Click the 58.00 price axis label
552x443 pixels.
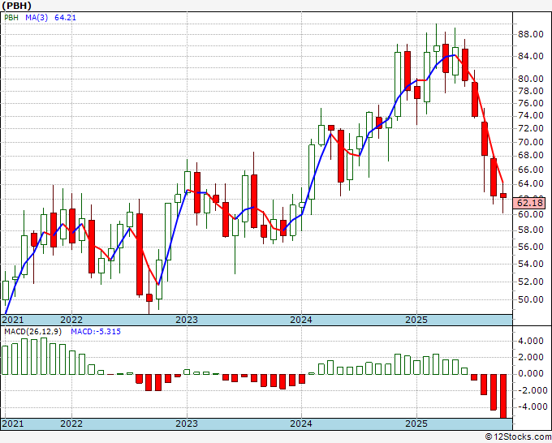point(530,230)
